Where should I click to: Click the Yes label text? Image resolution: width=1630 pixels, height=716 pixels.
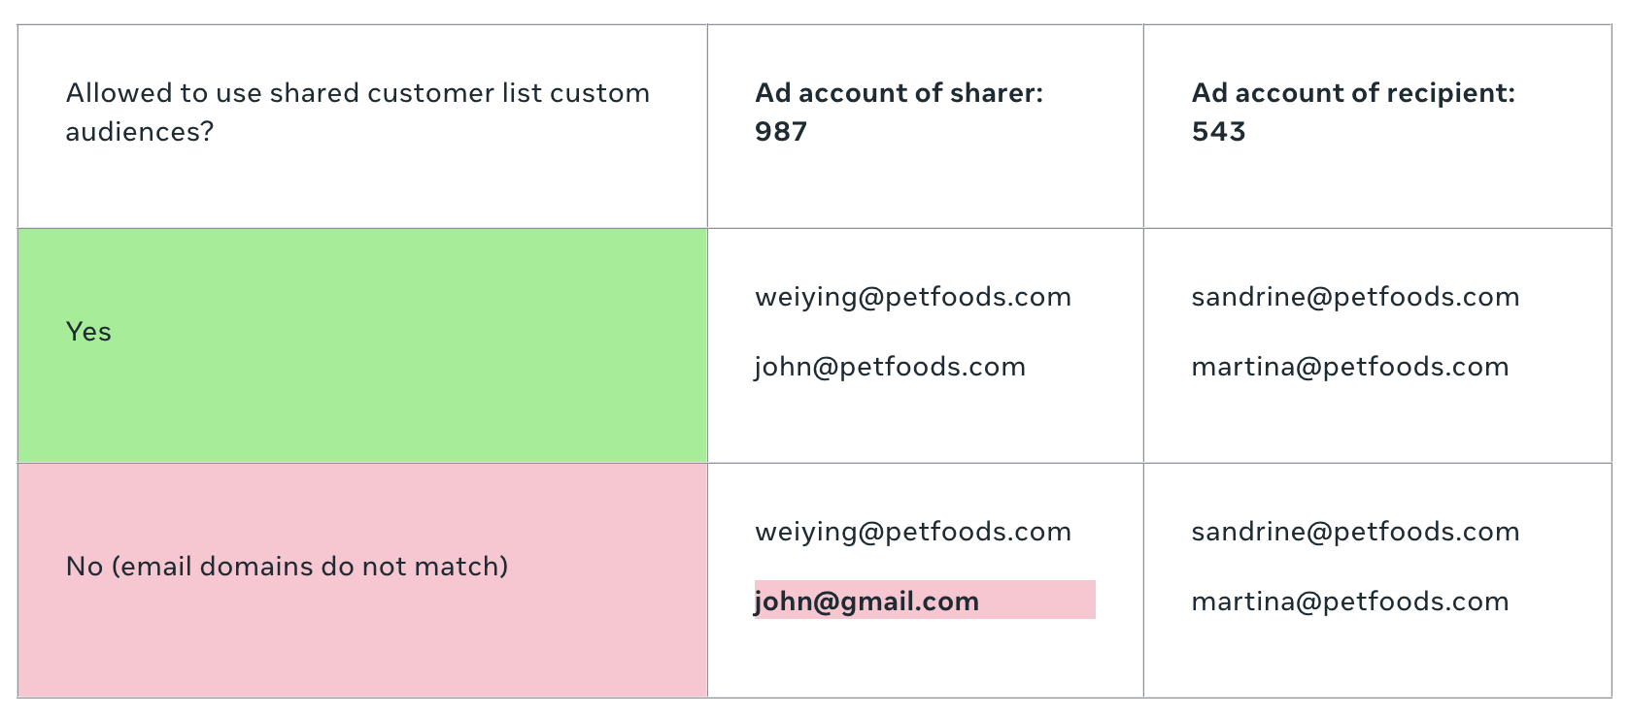[88, 332]
